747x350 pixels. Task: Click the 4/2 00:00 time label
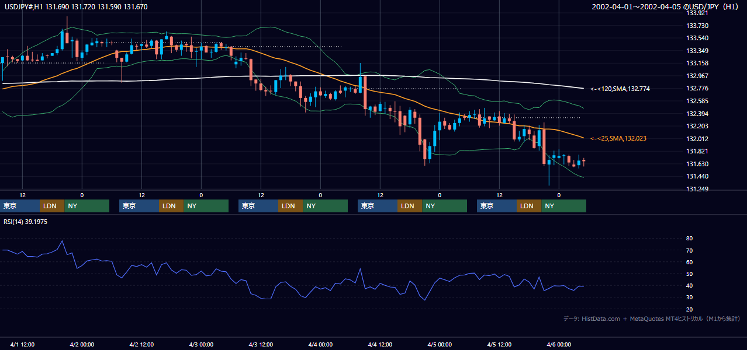point(82,345)
